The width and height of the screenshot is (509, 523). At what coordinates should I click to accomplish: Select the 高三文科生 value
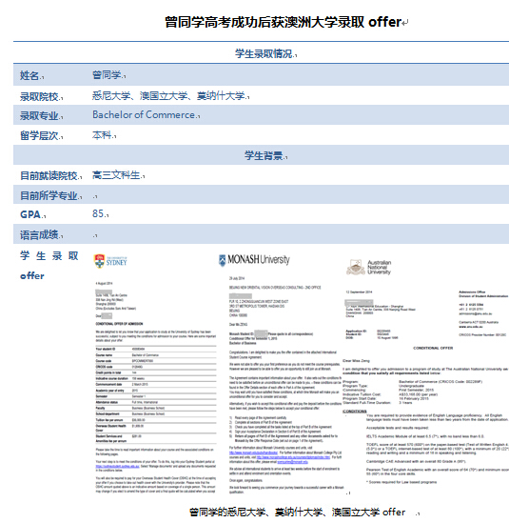pyautogui.click(x=116, y=174)
